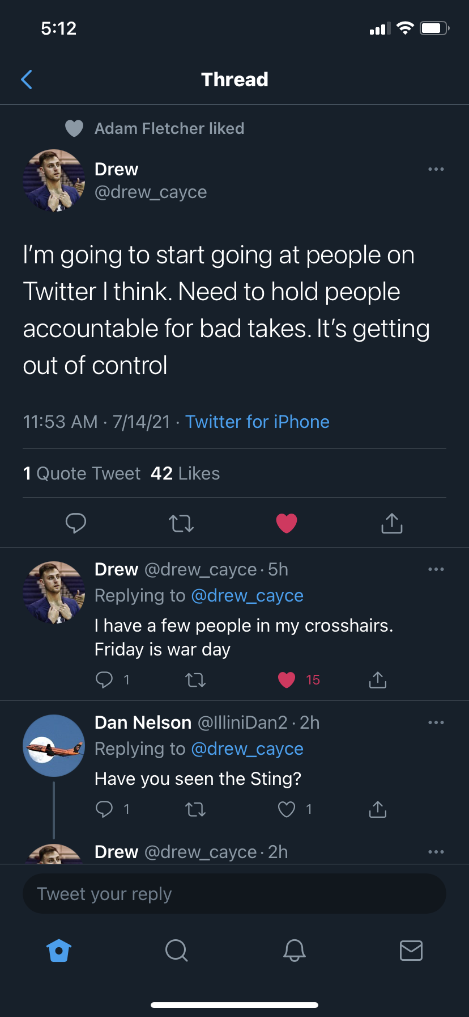Open more options on Dan Nelson's reply
This screenshot has height=1017, width=469.
tap(436, 722)
